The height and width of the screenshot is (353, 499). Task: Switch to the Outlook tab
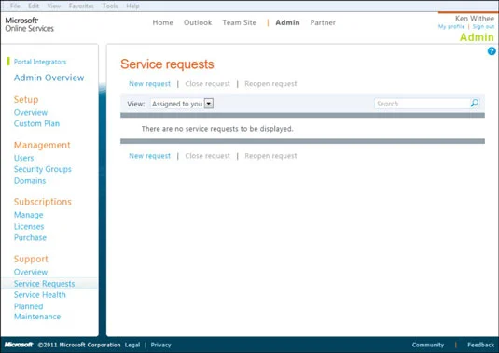click(x=198, y=22)
